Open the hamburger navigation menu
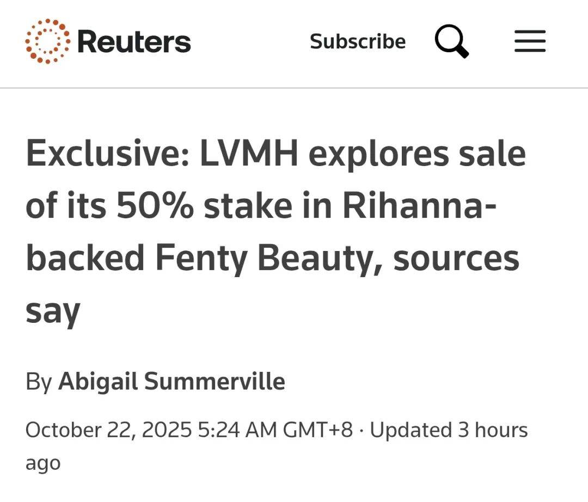The image size is (588, 502). click(x=530, y=41)
